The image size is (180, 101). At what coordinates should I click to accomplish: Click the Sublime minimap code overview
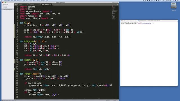pos(114,12)
